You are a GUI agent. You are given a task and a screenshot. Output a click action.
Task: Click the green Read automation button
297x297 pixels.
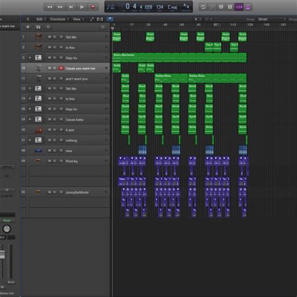(x=7, y=221)
